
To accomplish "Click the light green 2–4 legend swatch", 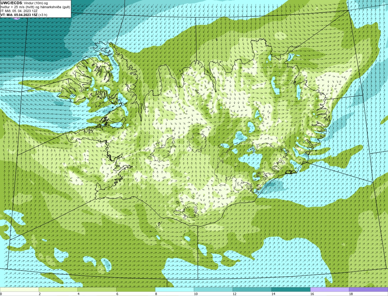I will click(x=58, y=290).
